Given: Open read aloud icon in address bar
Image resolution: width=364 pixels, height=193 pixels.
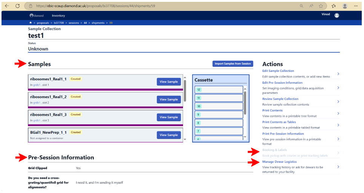Looking at the screenshot, I should (x=311, y=6).
